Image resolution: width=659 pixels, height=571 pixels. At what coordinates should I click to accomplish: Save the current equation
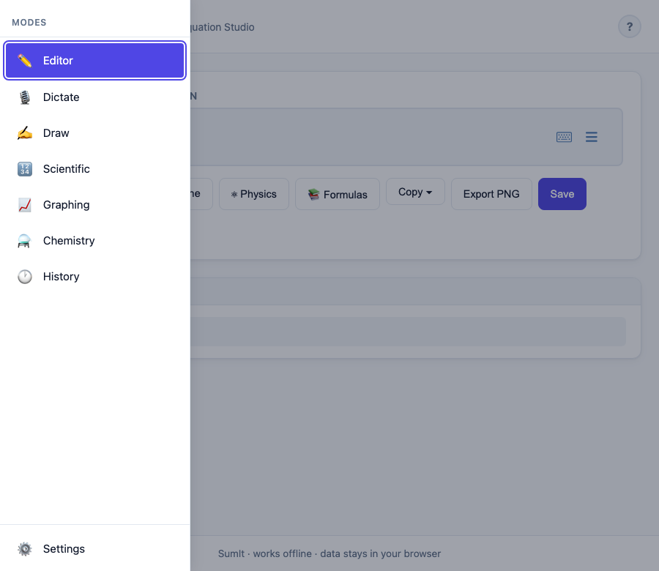[562, 193]
